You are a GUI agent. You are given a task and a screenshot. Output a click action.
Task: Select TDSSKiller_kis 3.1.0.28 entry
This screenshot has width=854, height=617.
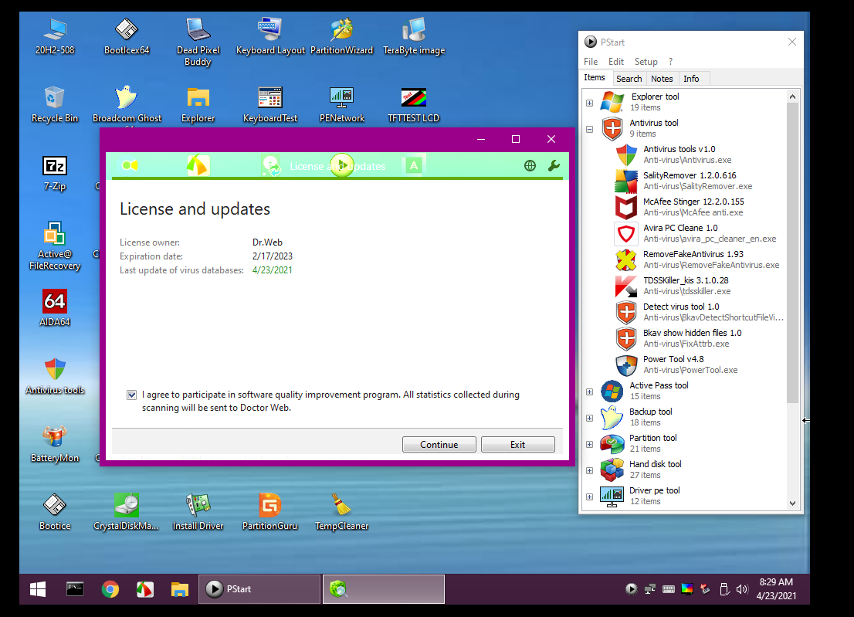[x=700, y=286]
